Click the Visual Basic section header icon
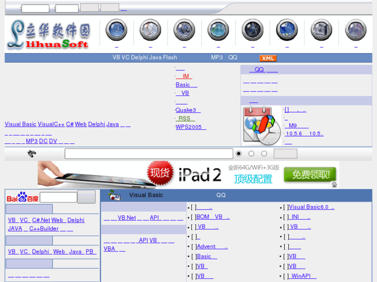Screen dimensions: 377x282 click(114, 195)
